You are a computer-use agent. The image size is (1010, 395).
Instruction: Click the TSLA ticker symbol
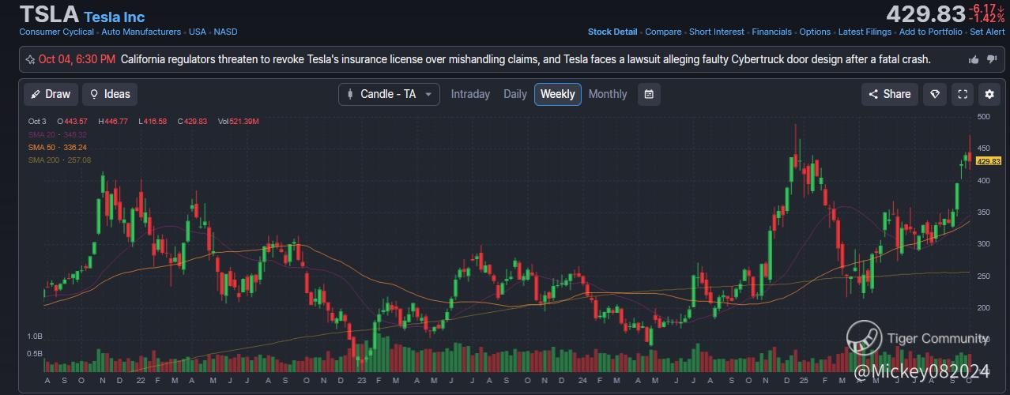click(x=49, y=14)
